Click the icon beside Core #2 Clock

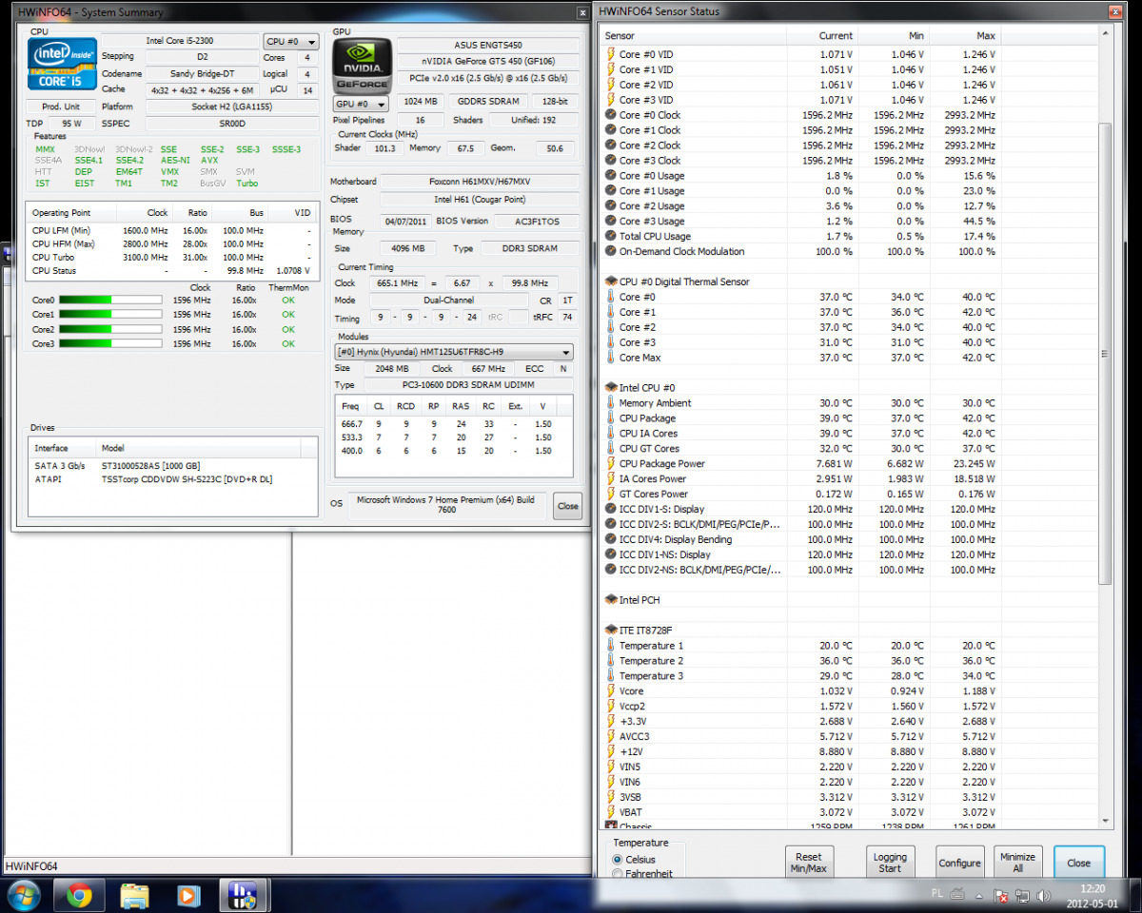[611, 146]
